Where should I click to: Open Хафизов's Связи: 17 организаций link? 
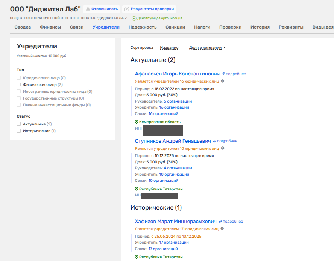click(163, 249)
